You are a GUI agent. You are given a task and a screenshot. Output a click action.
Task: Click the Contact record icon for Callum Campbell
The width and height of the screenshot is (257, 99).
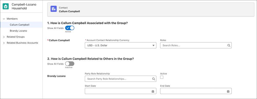(x=54, y=9)
